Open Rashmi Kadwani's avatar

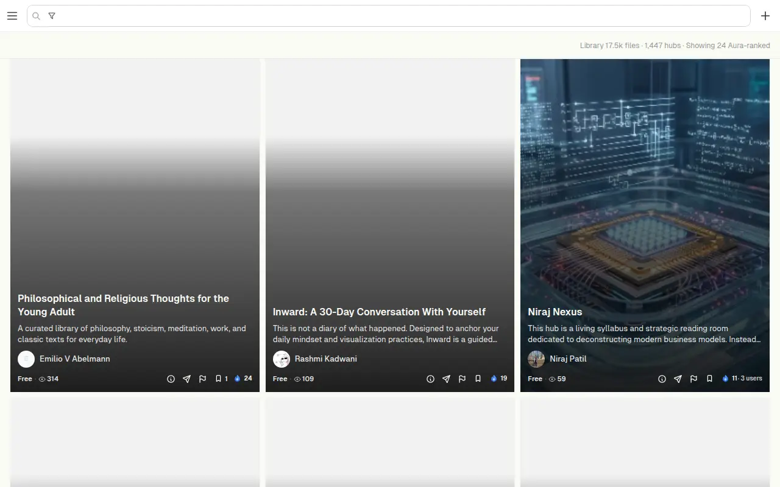(x=282, y=359)
